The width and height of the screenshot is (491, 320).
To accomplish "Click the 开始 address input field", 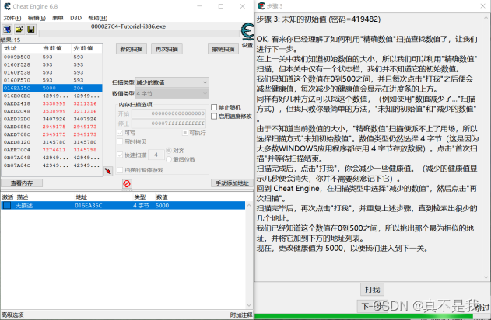I will [x=169, y=113].
